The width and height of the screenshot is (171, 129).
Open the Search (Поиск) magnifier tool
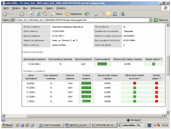pyautogui.click(x=56, y=14)
